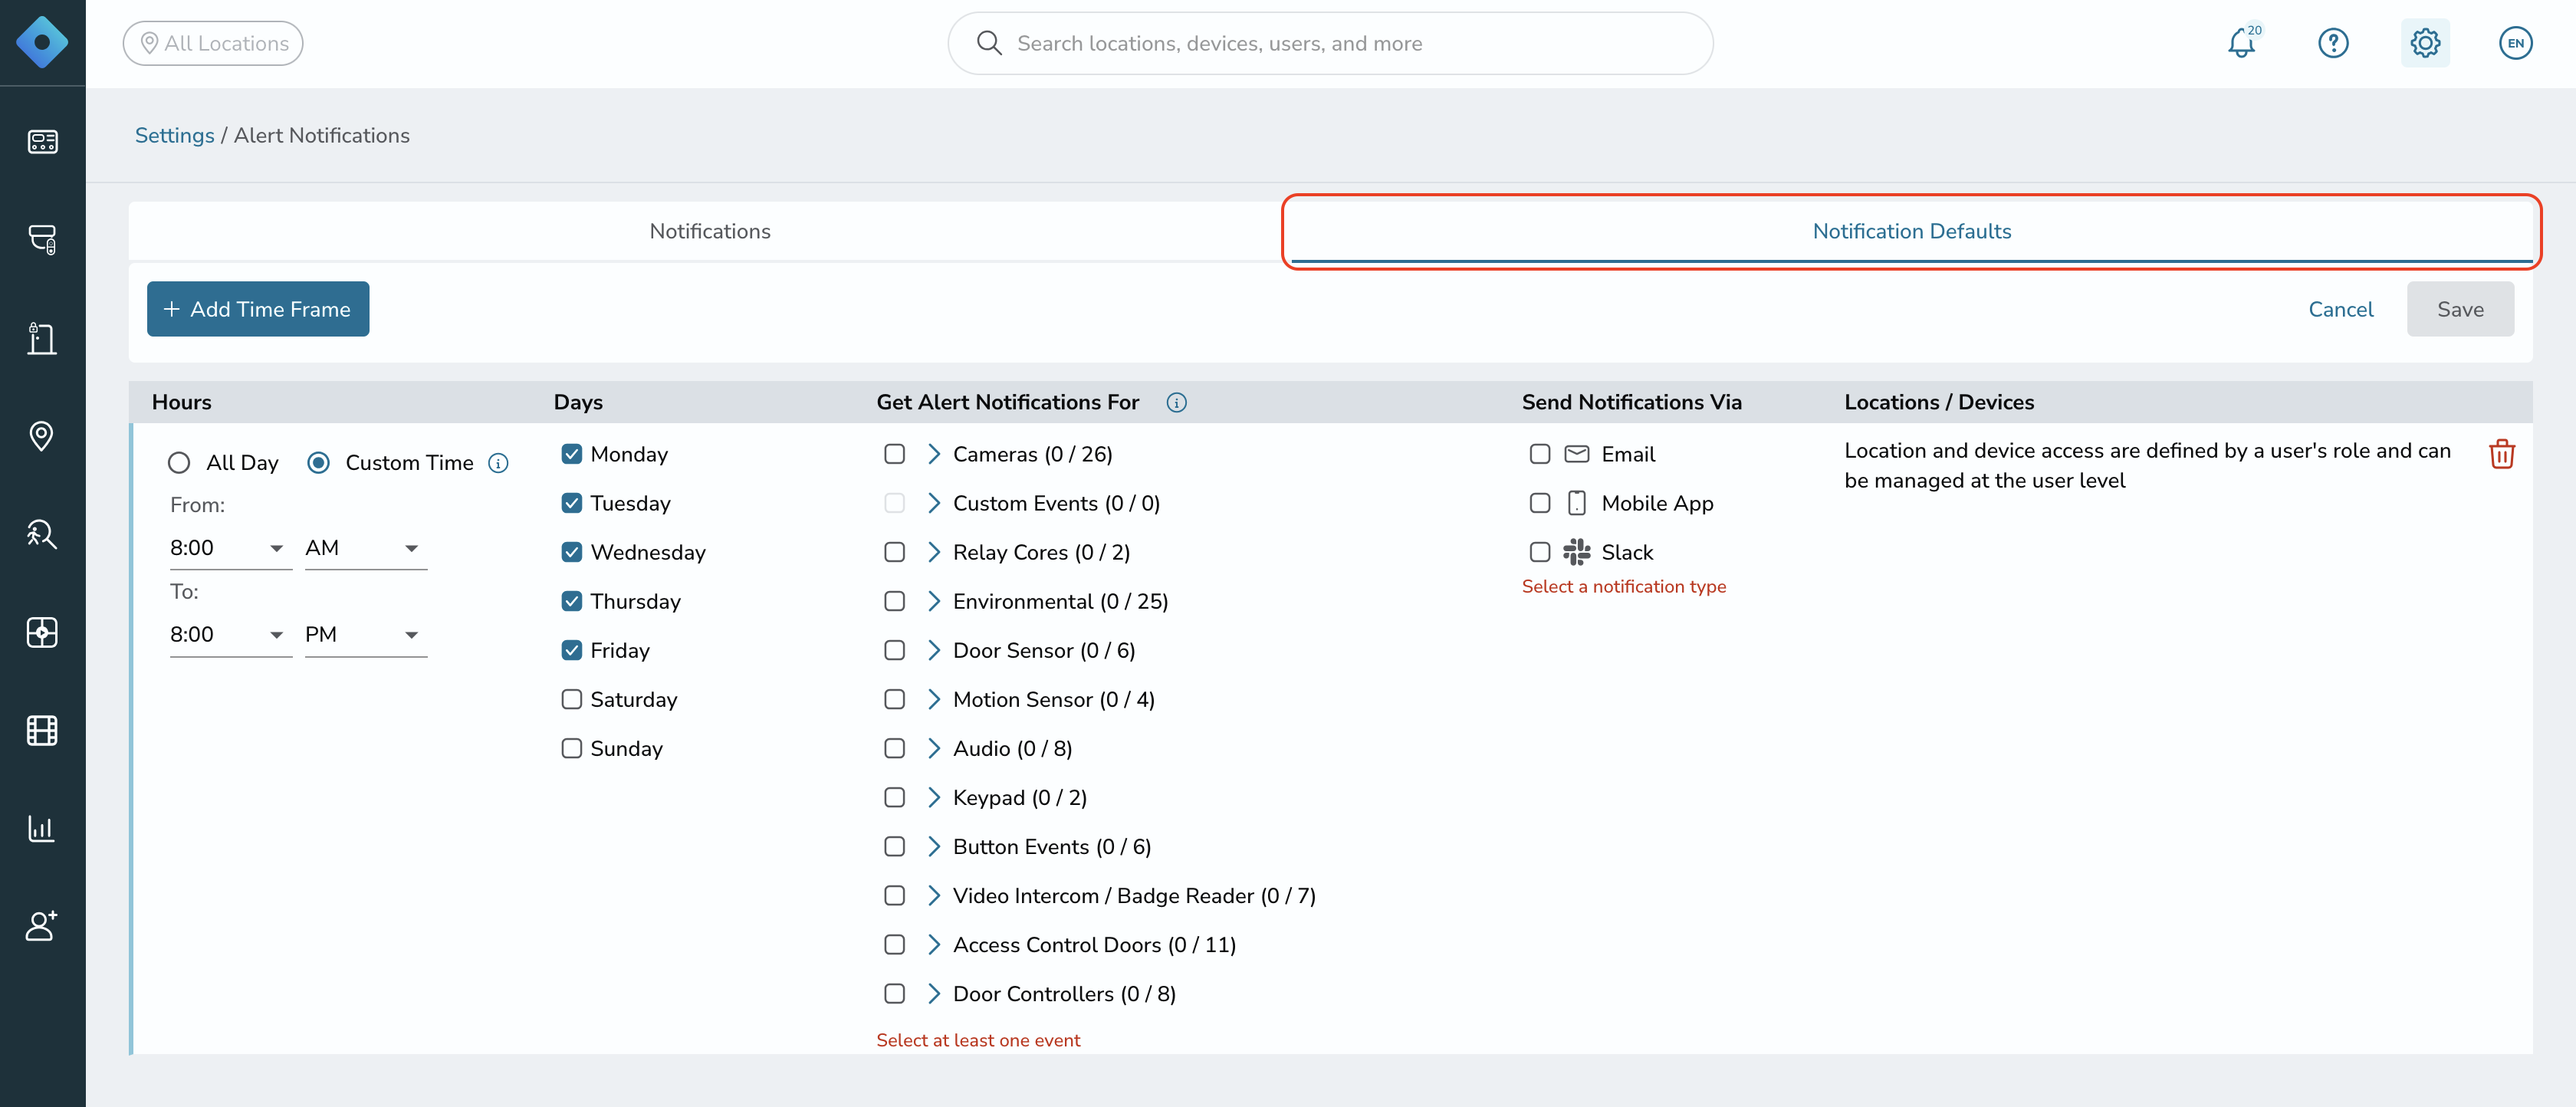Open the To hour 8:00 dropdown
Image resolution: width=2576 pixels, height=1107 pixels.
click(x=230, y=635)
